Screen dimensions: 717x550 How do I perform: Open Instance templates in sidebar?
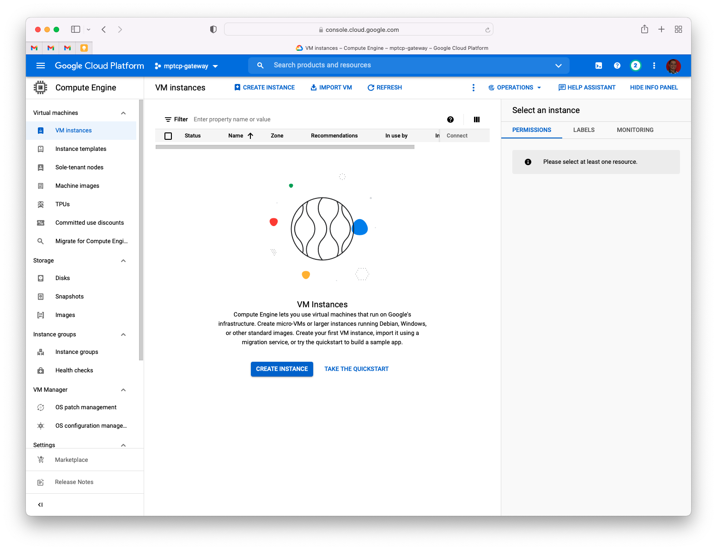tap(81, 149)
